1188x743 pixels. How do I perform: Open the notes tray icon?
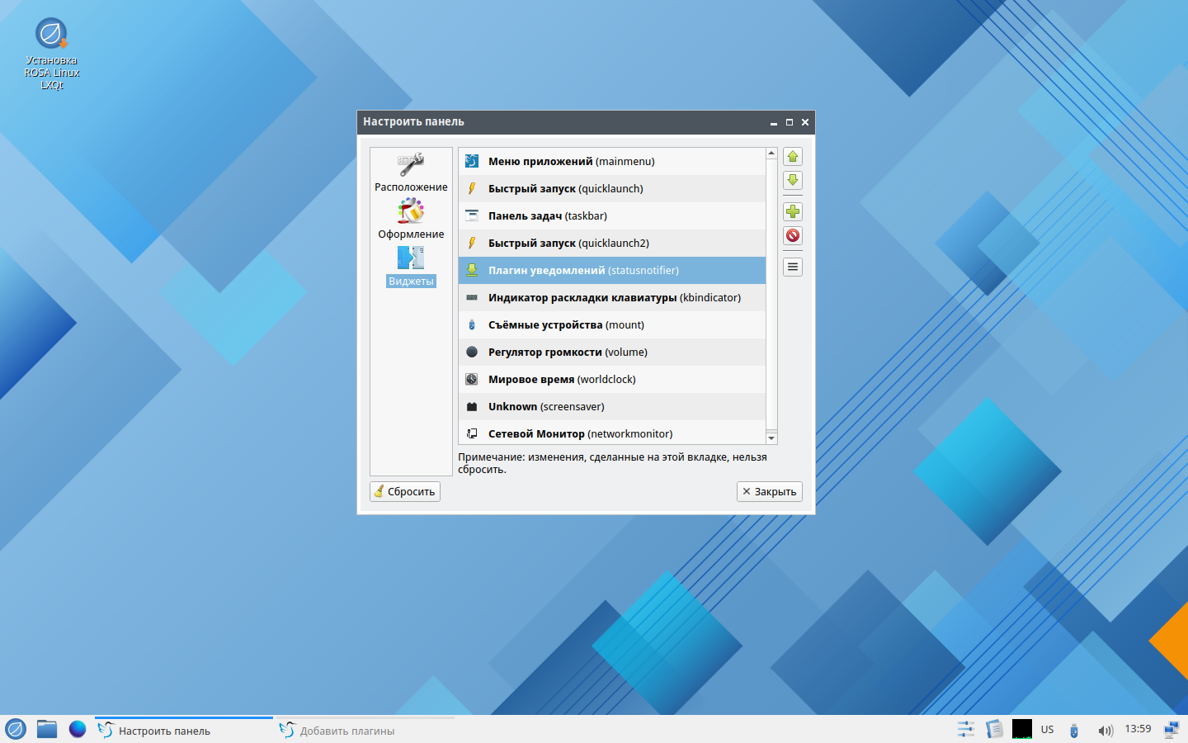tap(994, 729)
